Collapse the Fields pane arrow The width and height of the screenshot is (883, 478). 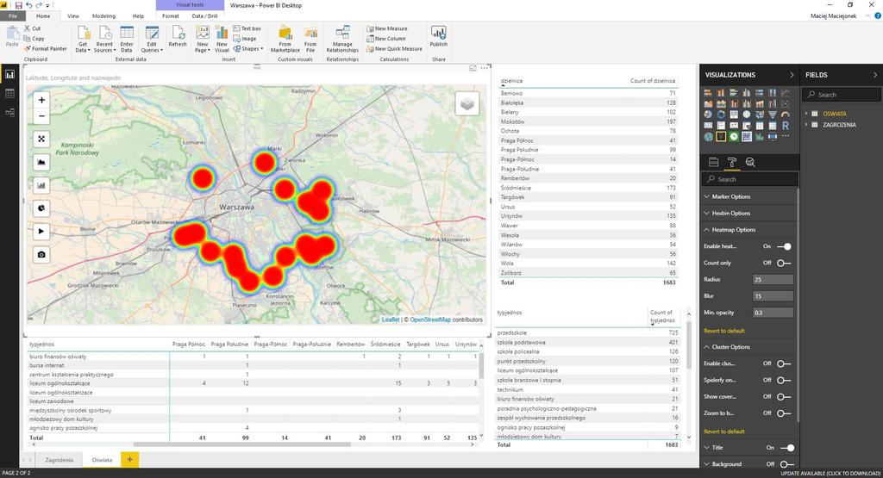point(875,75)
